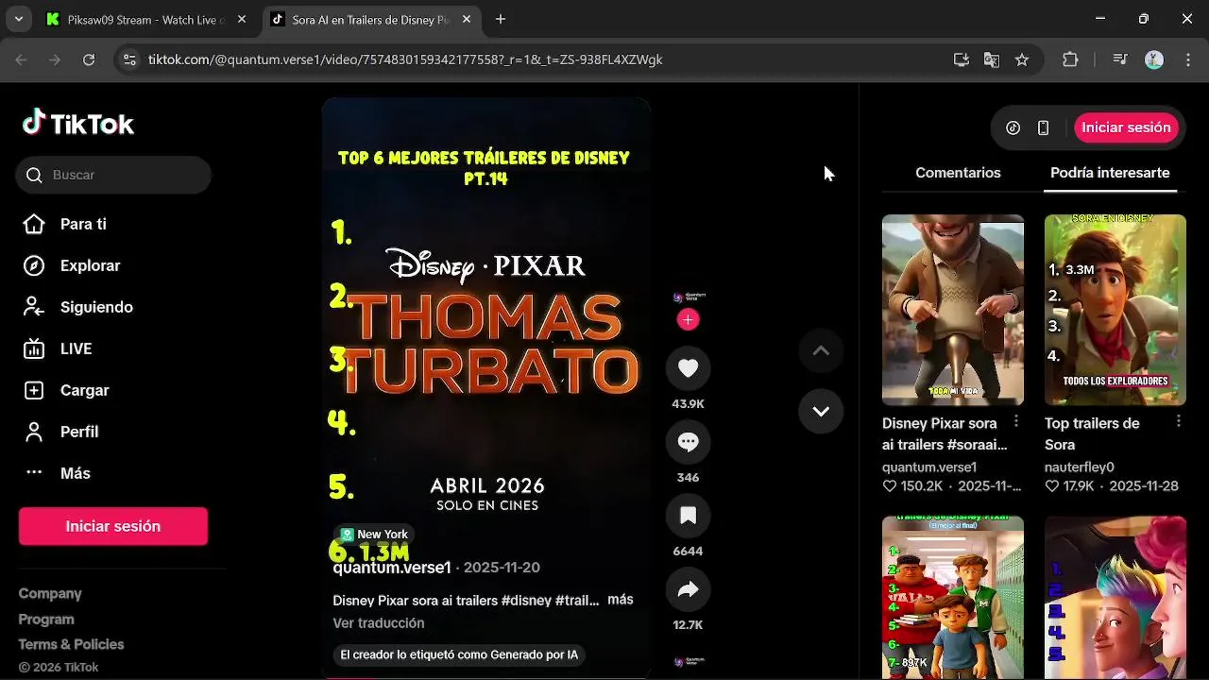Click the sidebar Iniciar sesión button

113,526
